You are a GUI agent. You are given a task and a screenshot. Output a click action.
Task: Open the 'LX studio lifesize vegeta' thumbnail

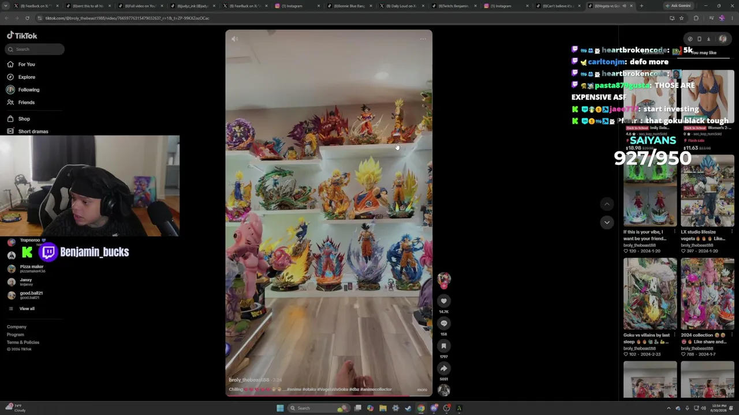pyautogui.click(x=707, y=191)
